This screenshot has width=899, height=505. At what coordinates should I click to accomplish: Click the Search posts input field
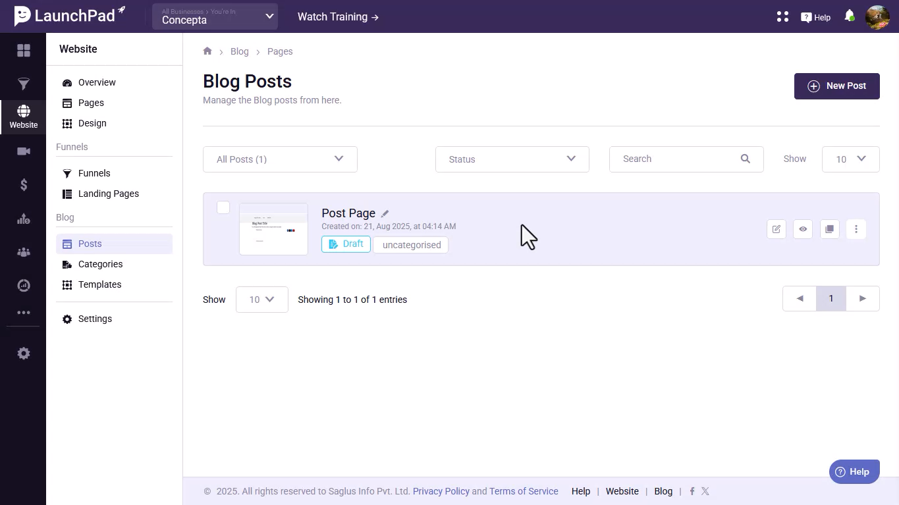coord(686,159)
